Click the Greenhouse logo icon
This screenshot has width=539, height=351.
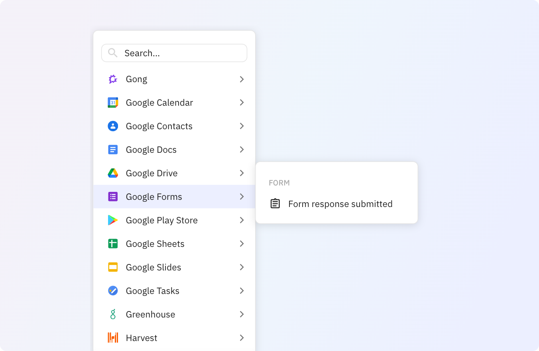click(113, 314)
